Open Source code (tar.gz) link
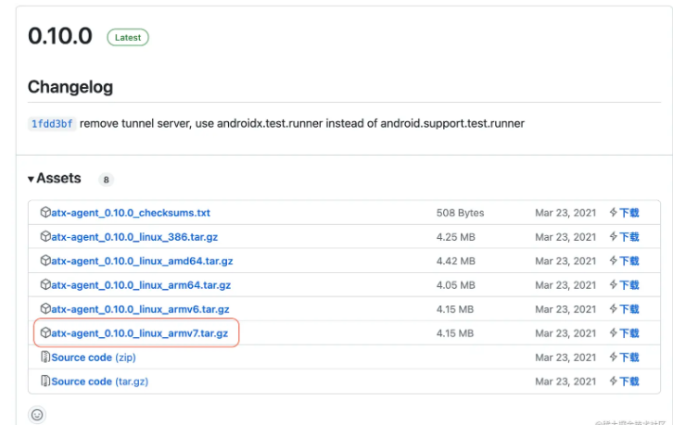The width and height of the screenshot is (673, 425). pos(100,381)
